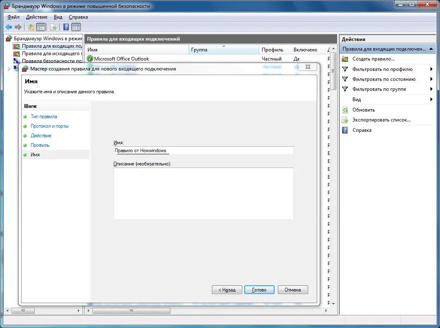Viewport: 440px width, 328px height.
Task: Select Брандмауэр Windows root tree node
Action: pos(48,39)
